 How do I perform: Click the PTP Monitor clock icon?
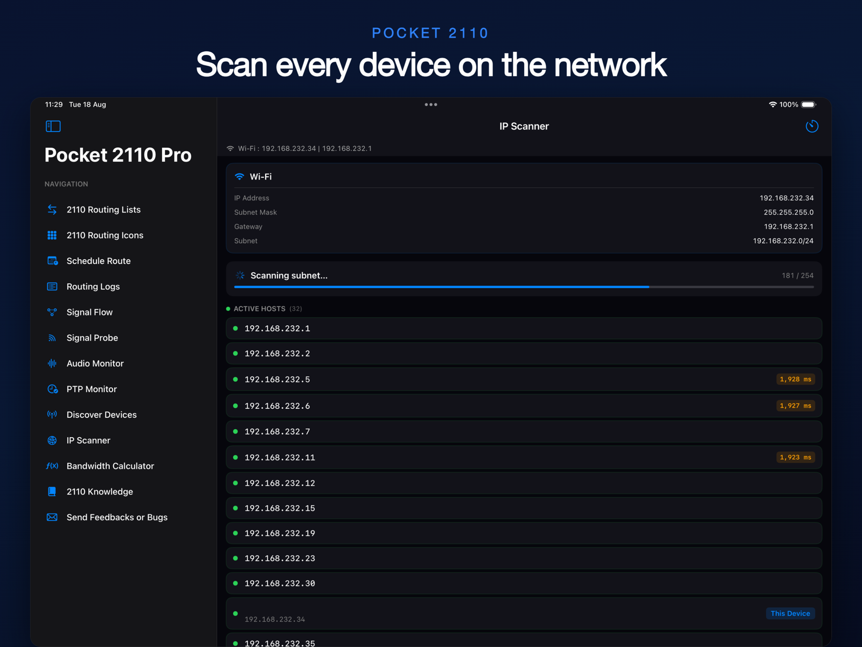(x=52, y=389)
